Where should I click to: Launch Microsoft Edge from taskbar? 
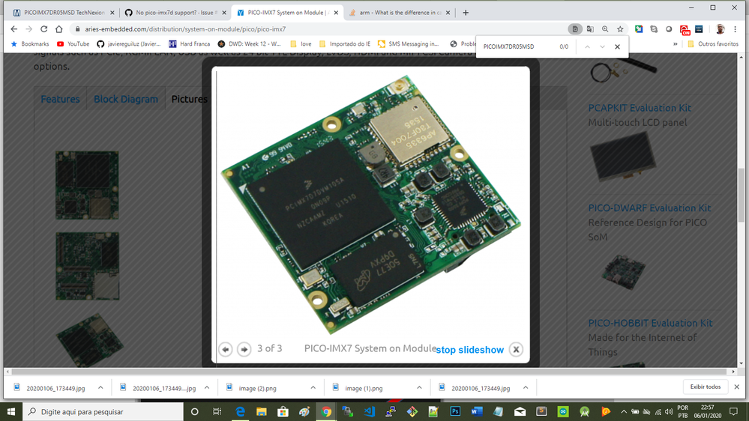point(240,411)
